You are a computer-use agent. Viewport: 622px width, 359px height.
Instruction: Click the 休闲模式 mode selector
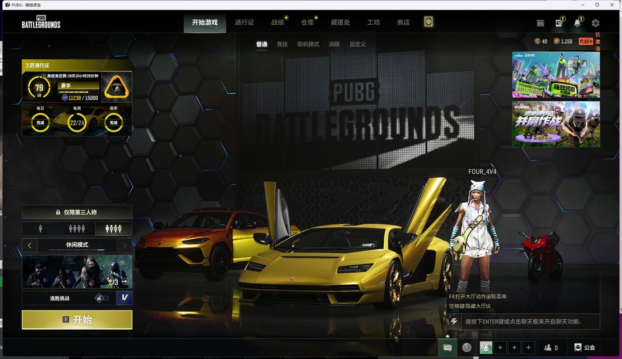point(77,245)
